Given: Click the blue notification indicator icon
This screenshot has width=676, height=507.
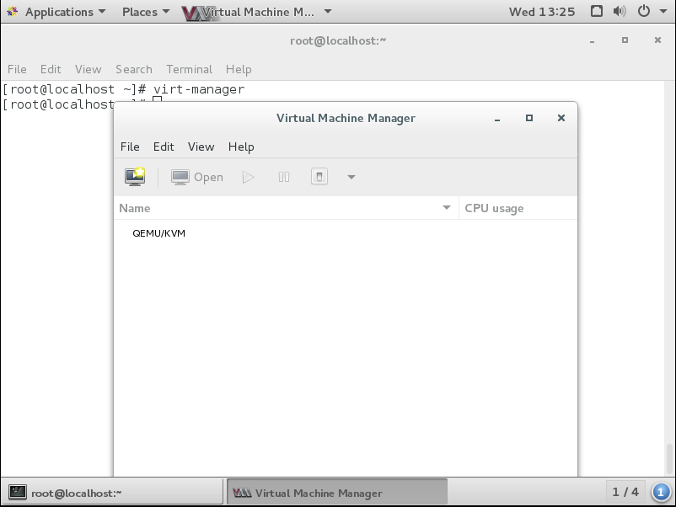Looking at the screenshot, I should [x=661, y=492].
